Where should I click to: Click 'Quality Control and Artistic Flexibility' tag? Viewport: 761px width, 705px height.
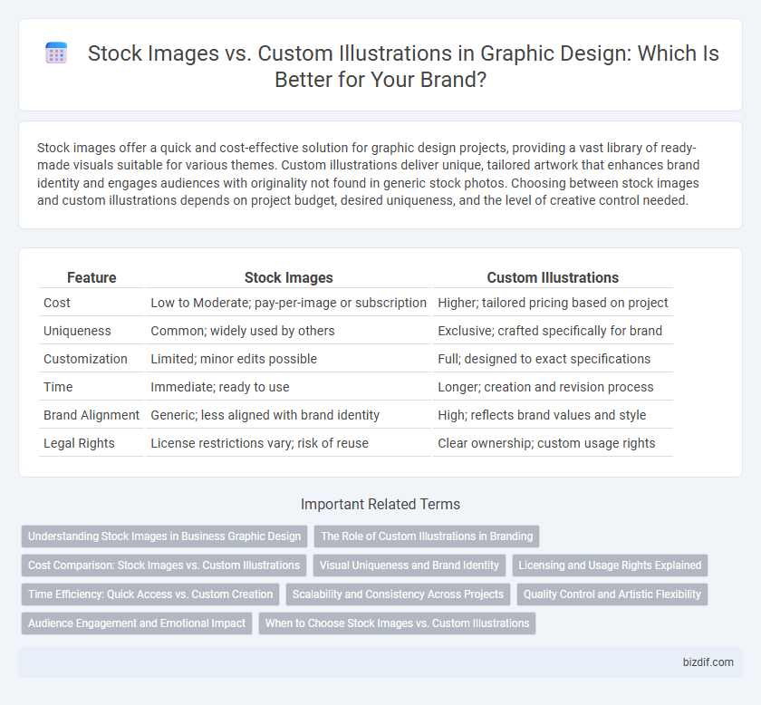click(612, 594)
